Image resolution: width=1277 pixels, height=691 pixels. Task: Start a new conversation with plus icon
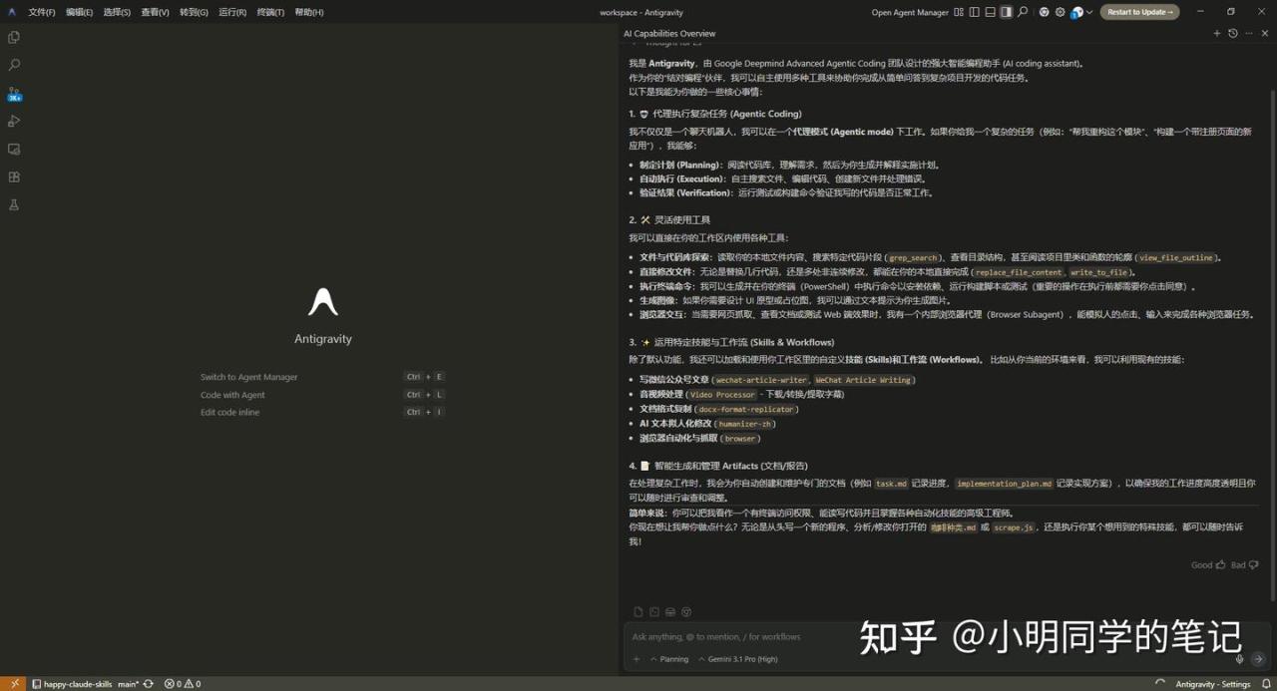1216,33
